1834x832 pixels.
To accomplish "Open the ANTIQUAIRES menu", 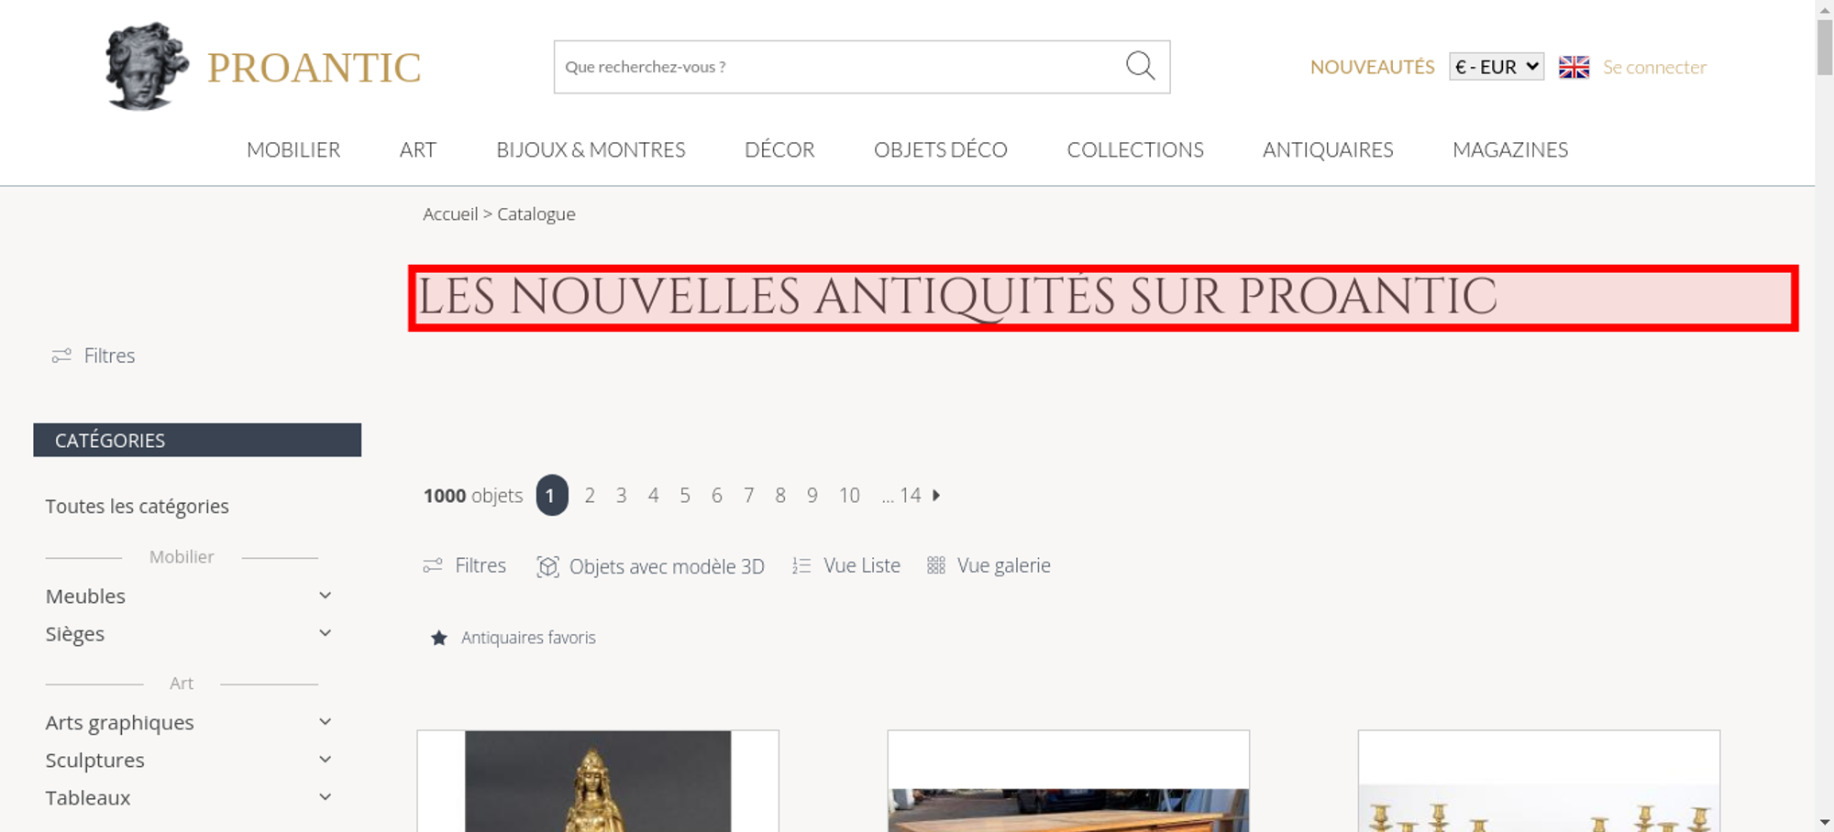I will coord(1328,149).
